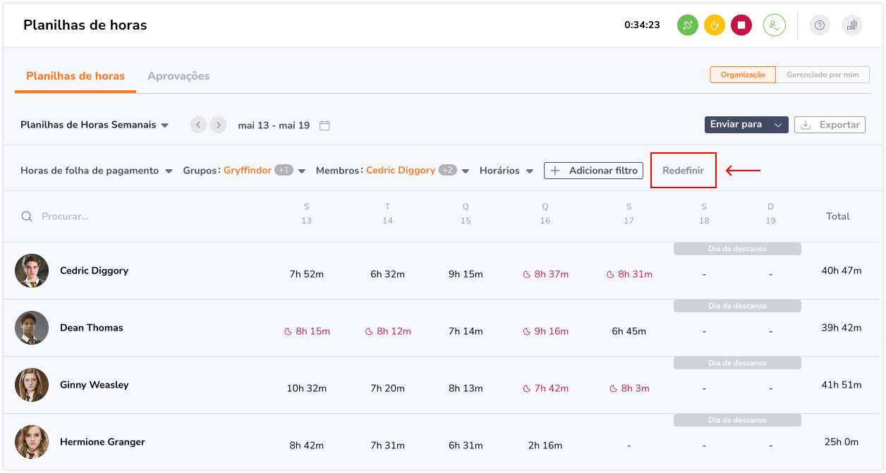Switch to the Aprovações tab
Image resolution: width=886 pixels, height=473 pixels.
click(x=178, y=76)
